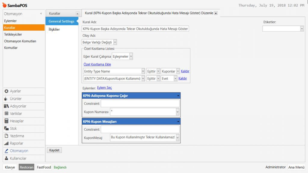
Task: Open Raporlar via its bar chart icon
Action: (x=6, y=144)
